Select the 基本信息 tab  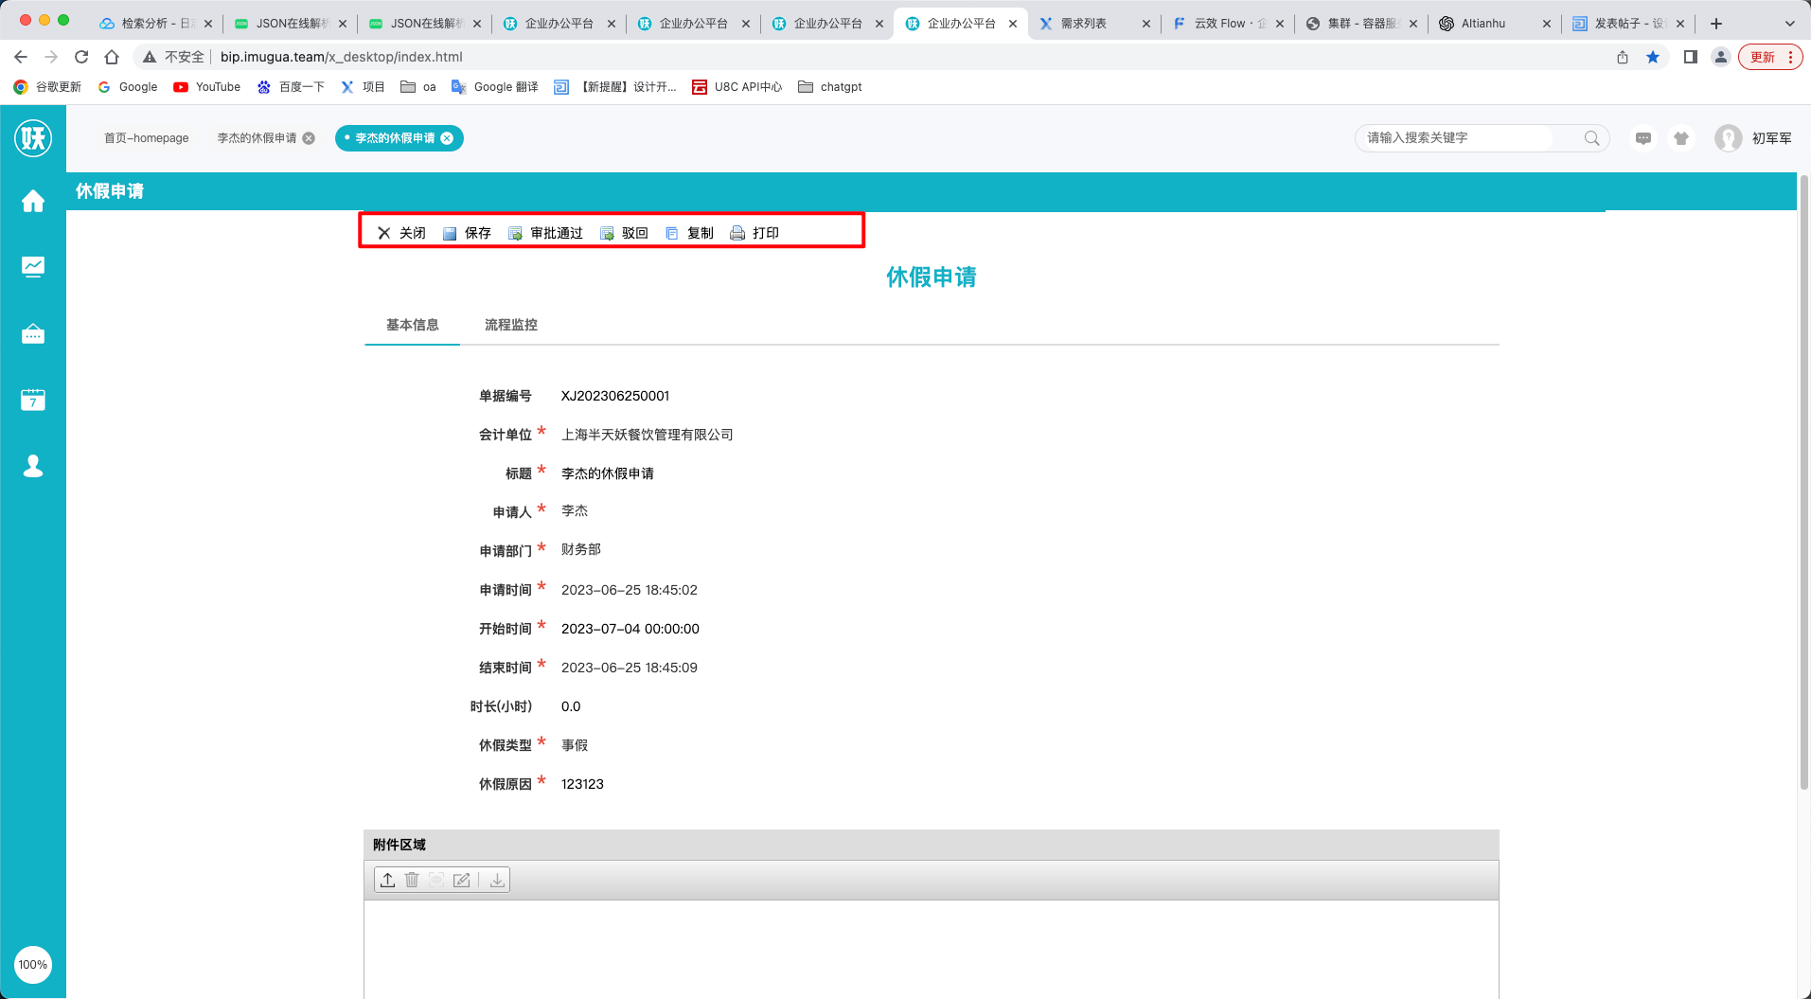(x=413, y=325)
